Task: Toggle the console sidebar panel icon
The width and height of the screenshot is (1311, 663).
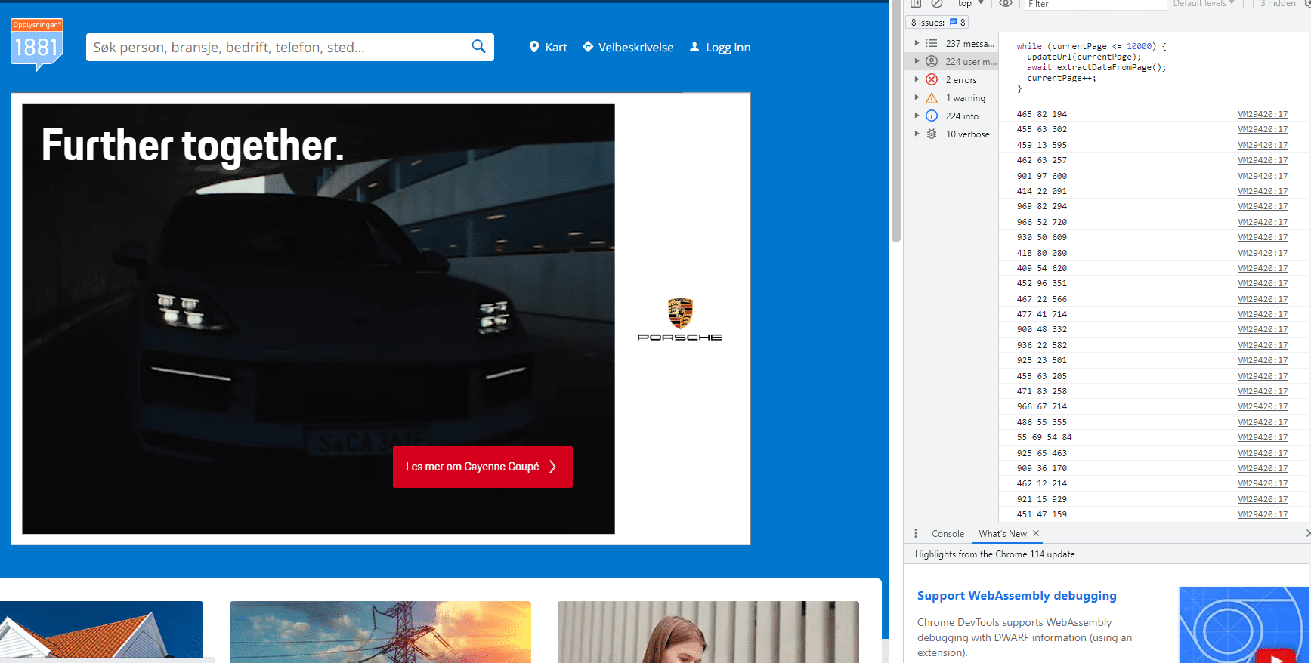Action: tap(916, 4)
